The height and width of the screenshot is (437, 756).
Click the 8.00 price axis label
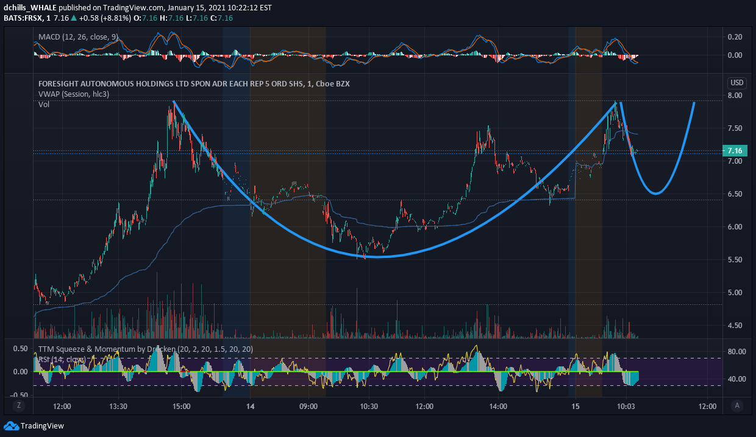coord(734,96)
